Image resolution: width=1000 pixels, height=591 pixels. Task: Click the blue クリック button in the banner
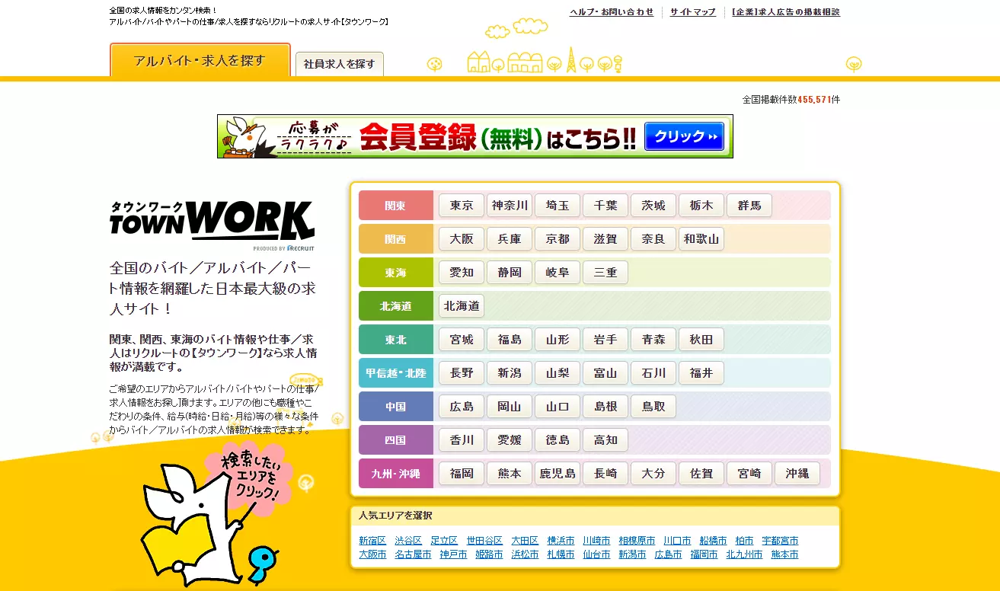point(684,136)
